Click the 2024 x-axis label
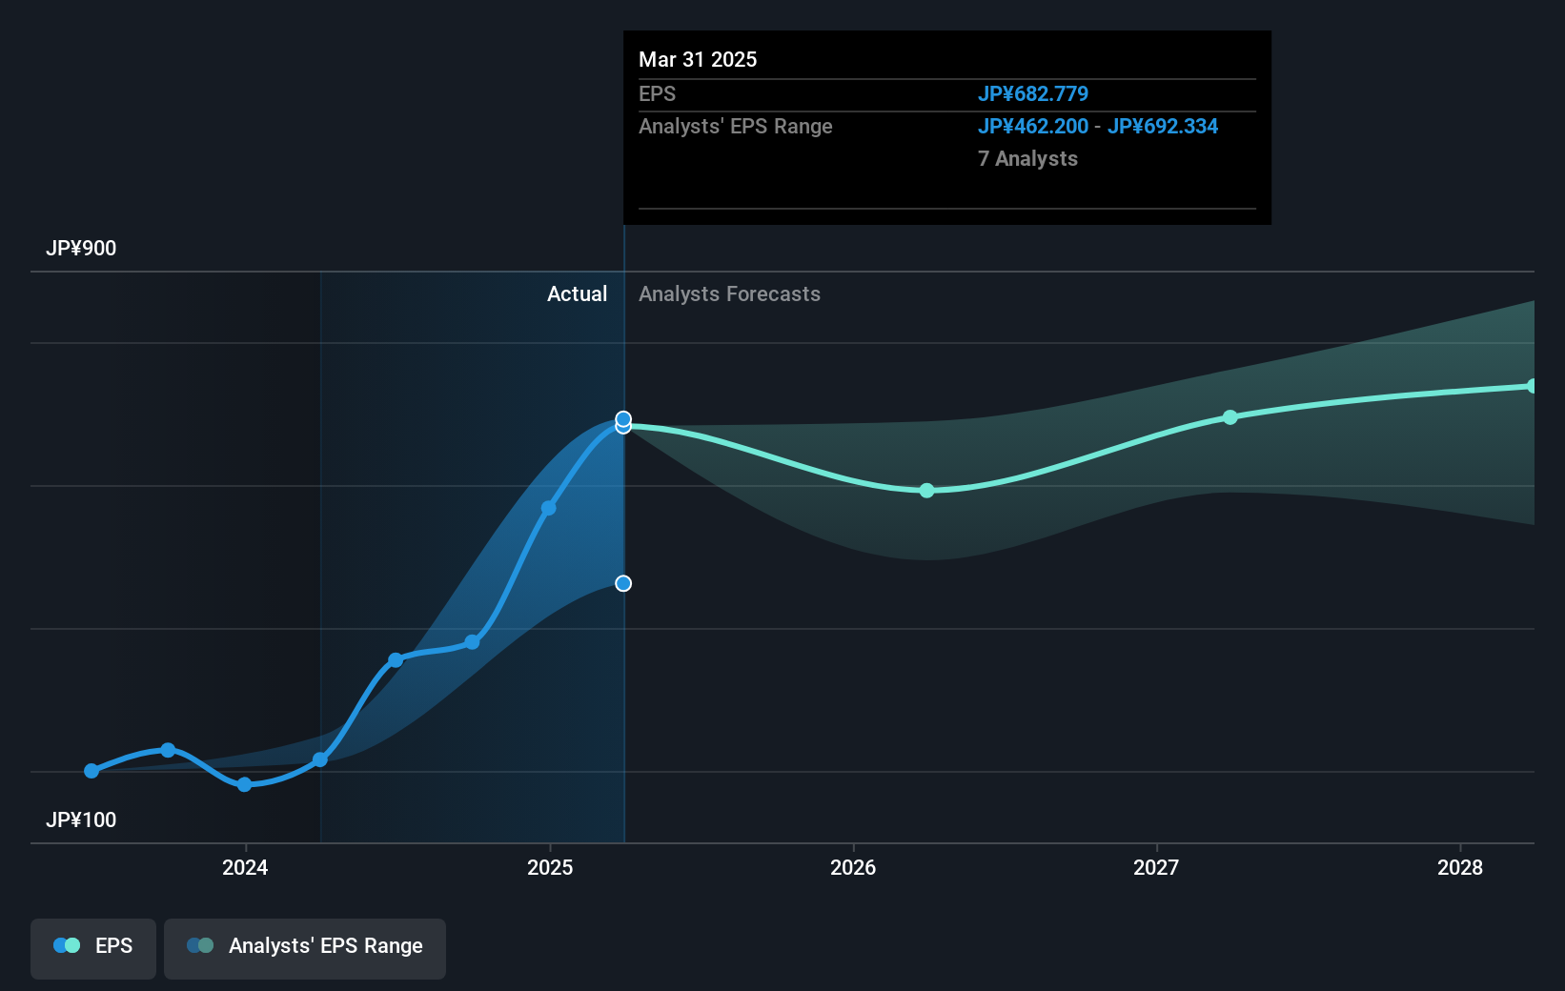The height and width of the screenshot is (991, 1565). point(245,867)
